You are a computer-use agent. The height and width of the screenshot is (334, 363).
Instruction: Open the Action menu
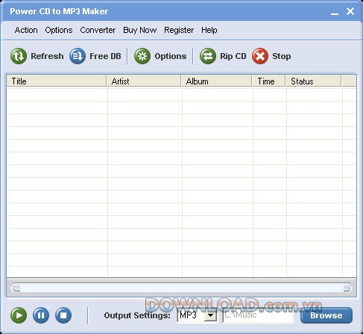point(26,30)
